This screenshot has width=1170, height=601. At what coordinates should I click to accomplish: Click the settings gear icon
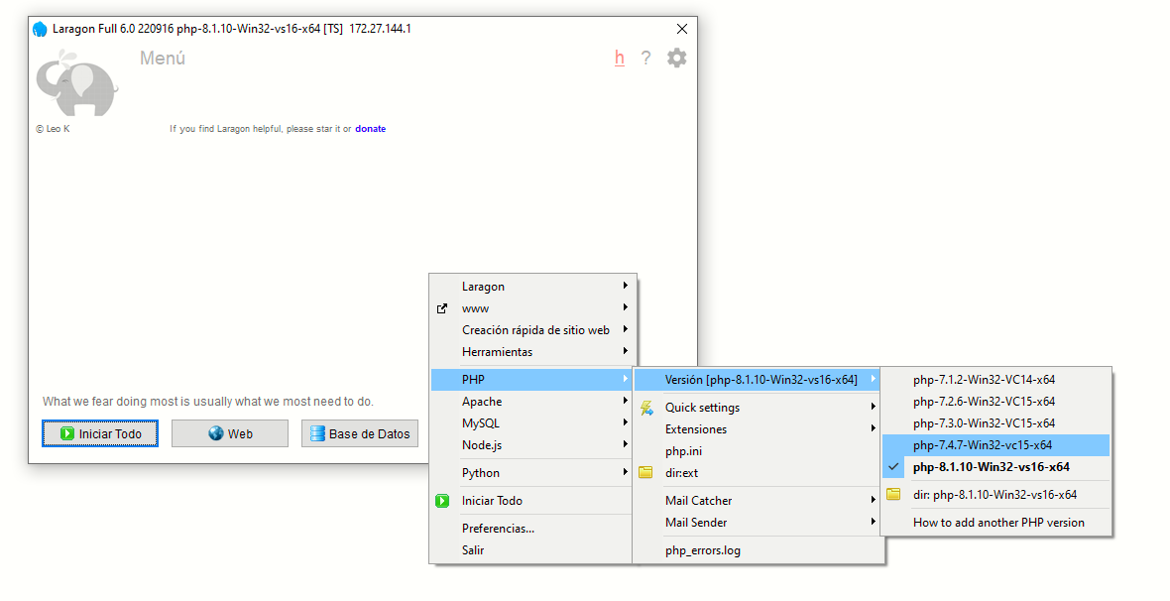click(x=676, y=58)
